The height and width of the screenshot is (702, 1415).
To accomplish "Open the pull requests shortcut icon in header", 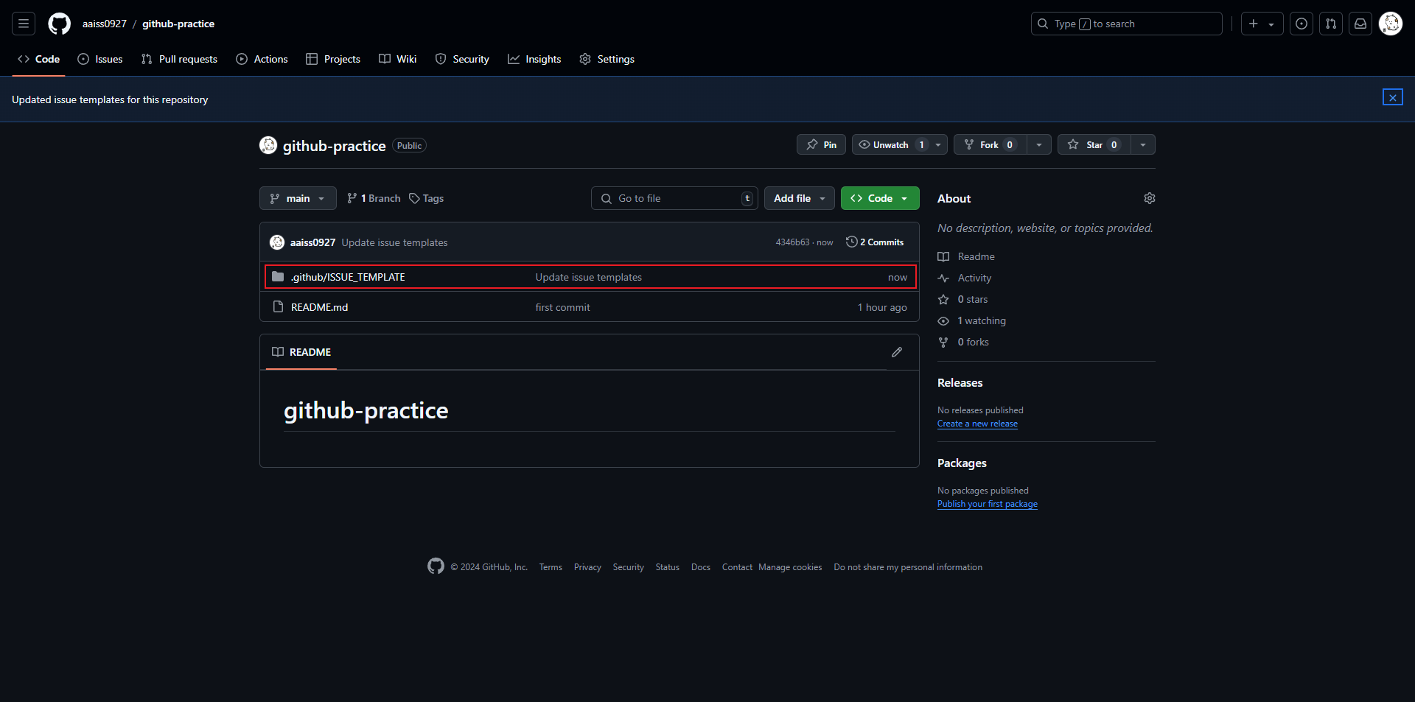I will 1331,24.
